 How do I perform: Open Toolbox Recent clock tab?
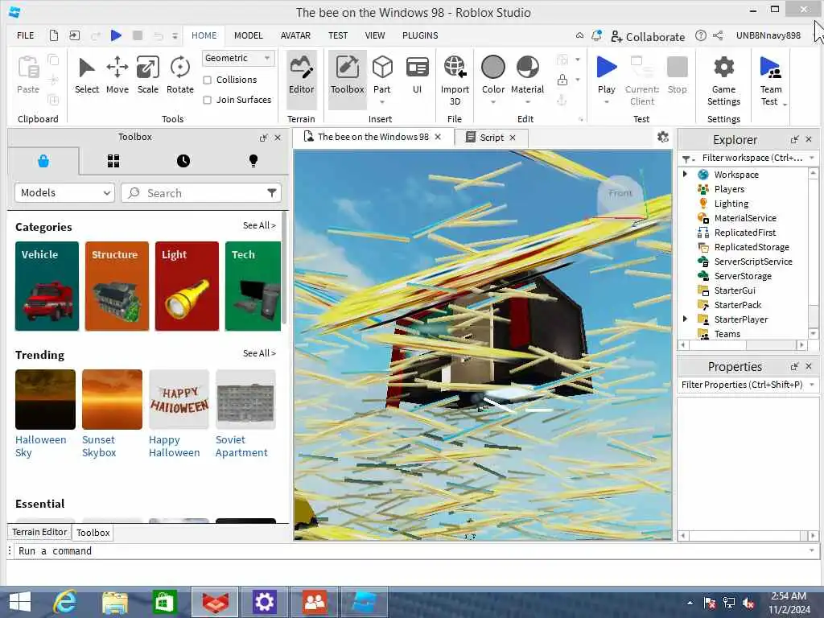click(183, 161)
